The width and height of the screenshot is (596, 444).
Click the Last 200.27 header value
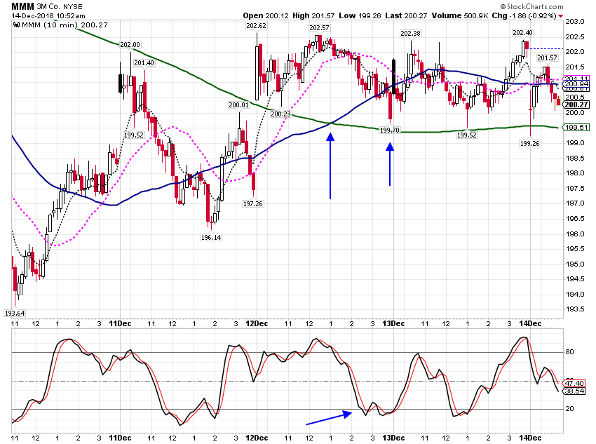click(x=406, y=15)
